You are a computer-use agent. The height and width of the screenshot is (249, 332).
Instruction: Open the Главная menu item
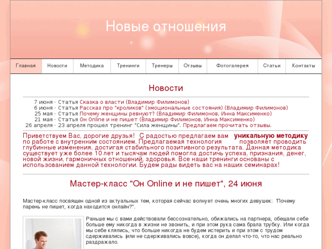pyautogui.click(x=26, y=66)
